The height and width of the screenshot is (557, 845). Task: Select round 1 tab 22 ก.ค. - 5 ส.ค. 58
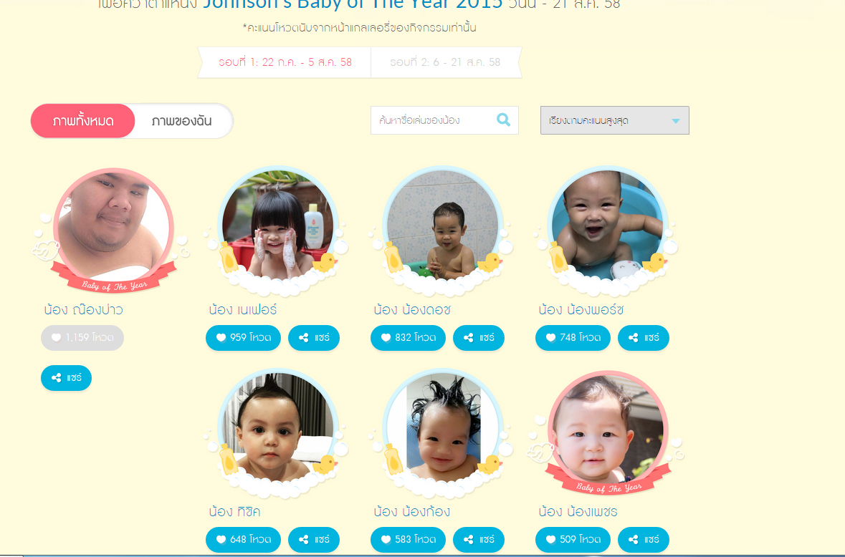(x=285, y=62)
